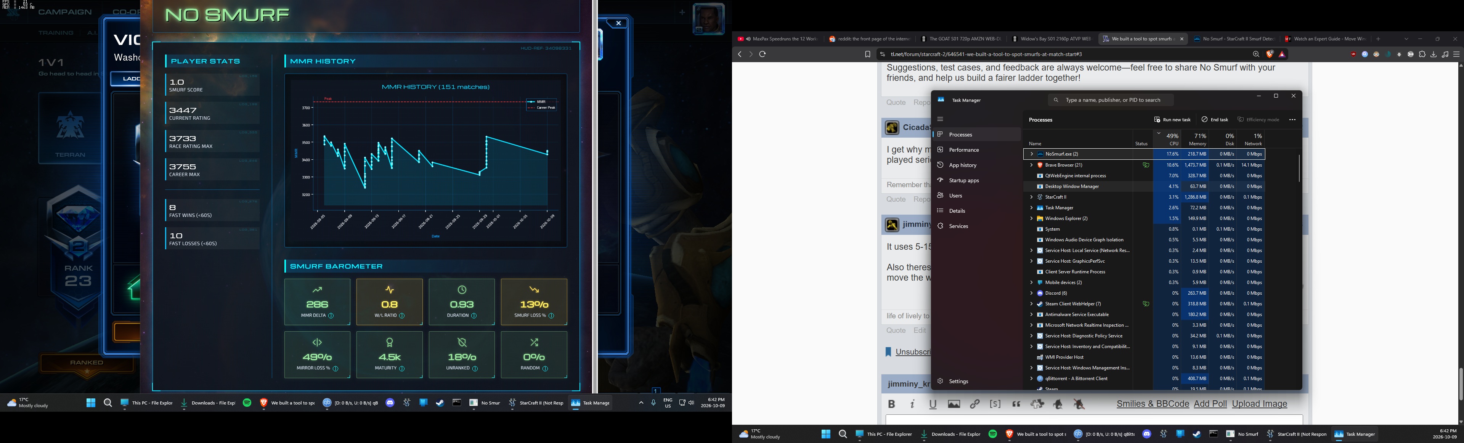This screenshot has width=1464, height=443.
Task: Expand the Brave Browser (21) process group
Action: pos(1032,165)
